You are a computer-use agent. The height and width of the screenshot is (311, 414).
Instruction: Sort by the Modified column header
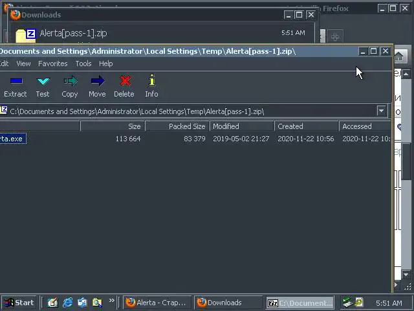point(242,126)
